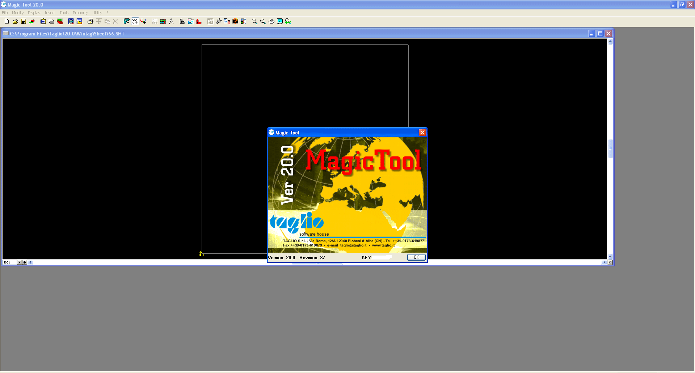Open the File menu
This screenshot has height=373, width=695.
5,13
